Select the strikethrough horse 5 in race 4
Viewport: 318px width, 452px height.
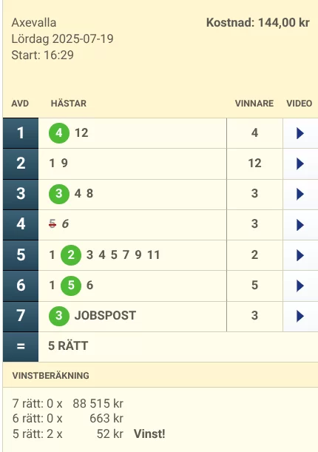52,223
